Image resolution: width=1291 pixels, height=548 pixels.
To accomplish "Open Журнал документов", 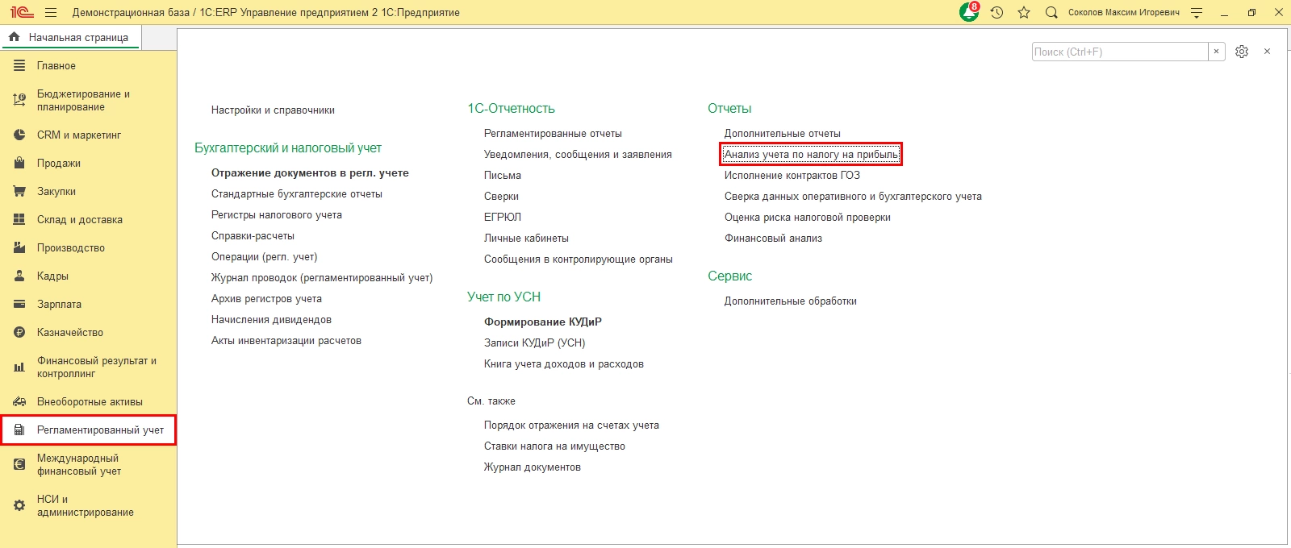I will point(533,467).
